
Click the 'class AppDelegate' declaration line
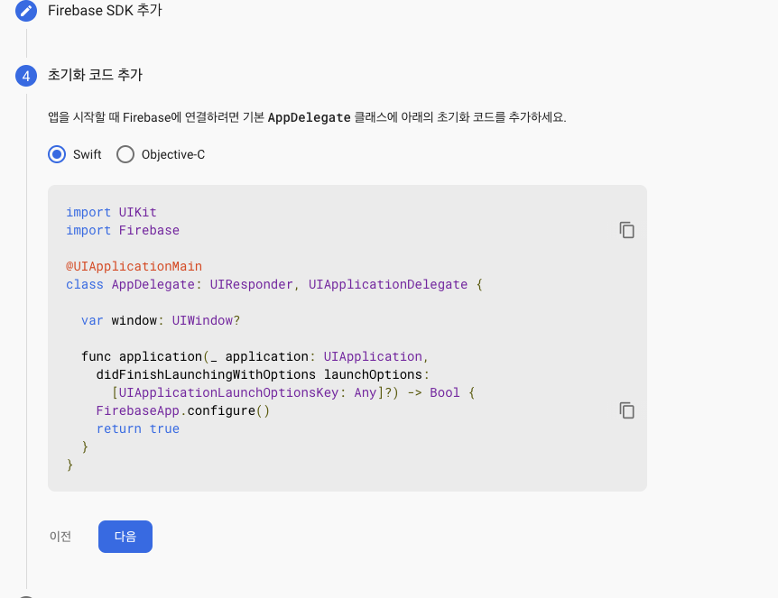click(x=274, y=285)
